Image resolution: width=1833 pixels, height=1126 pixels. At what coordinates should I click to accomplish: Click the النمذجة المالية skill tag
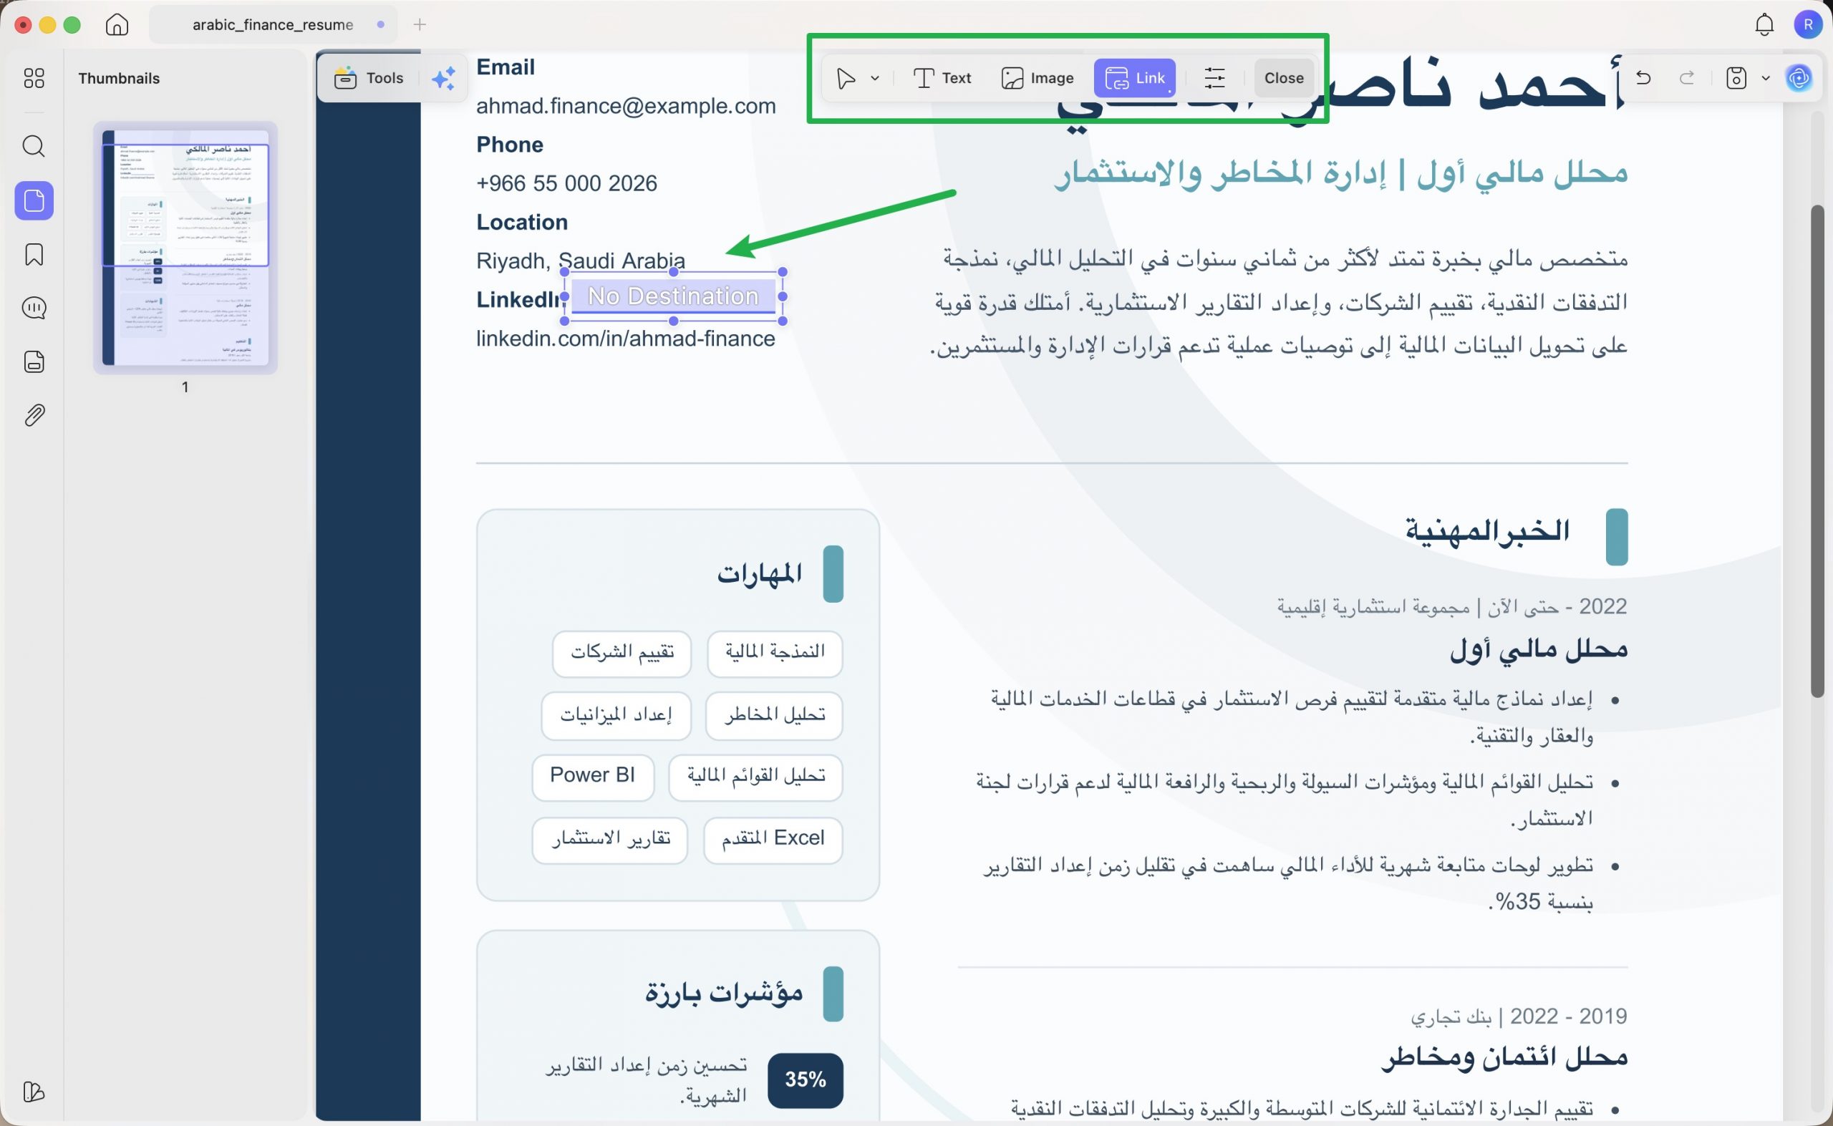point(775,653)
